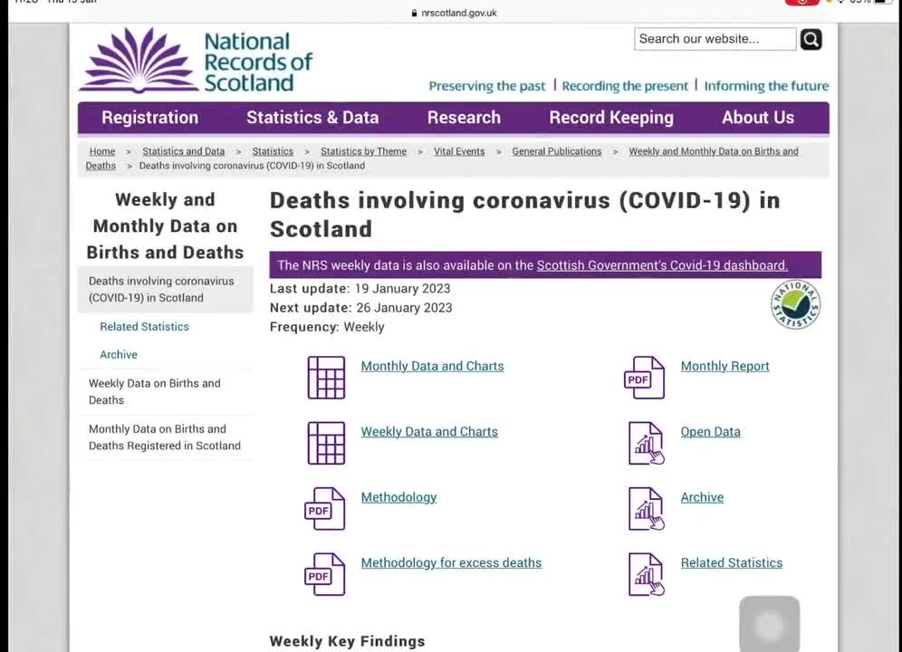902x652 pixels.
Task: Click the National Statistics badge
Action: pyautogui.click(x=795, y=305)
